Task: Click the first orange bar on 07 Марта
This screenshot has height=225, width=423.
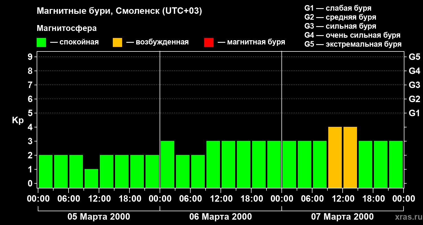Action: 335,157
